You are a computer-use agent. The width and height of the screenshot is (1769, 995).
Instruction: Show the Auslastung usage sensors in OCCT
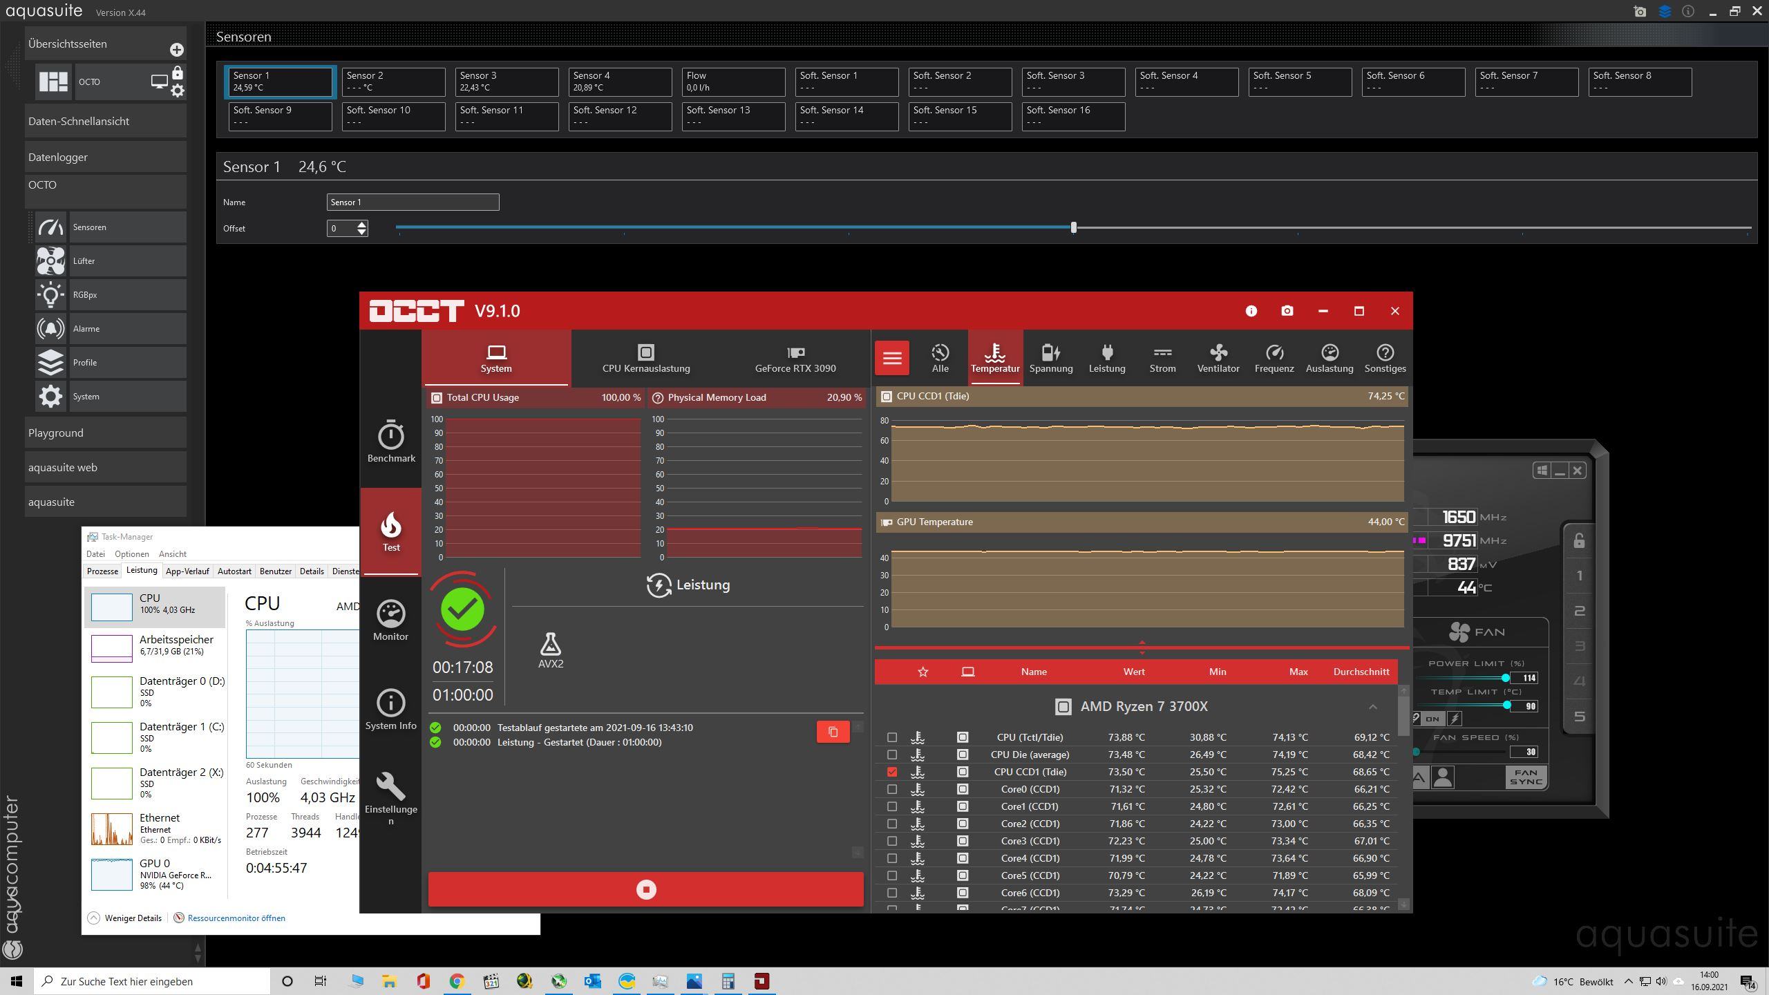[1330, 358]
